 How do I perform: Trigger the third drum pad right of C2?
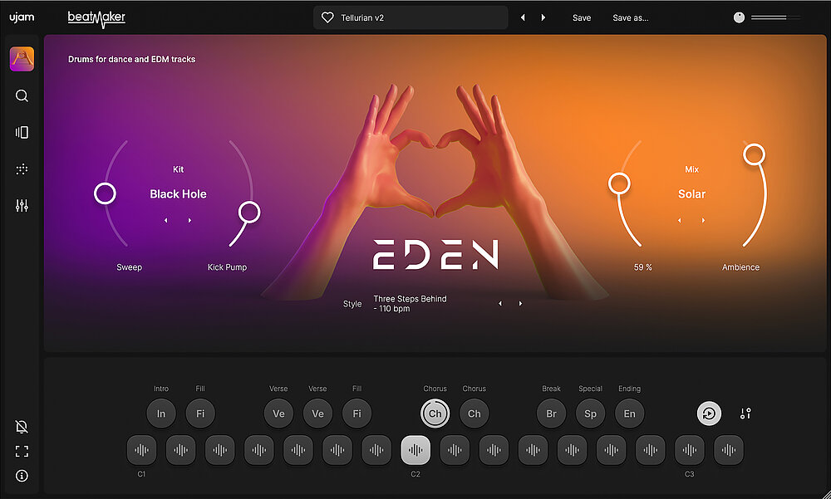coord(534,450)
